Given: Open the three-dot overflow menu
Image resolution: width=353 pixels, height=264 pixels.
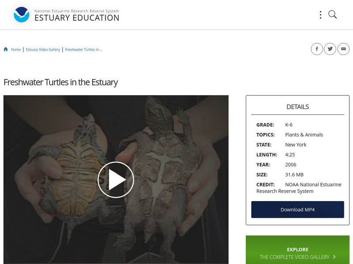Looking at the screenshot, I should (320, 14).
